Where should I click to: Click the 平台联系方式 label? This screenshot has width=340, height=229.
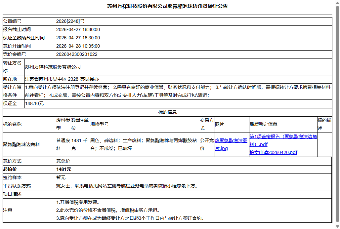pyautogui.click(x=17, y=186)
